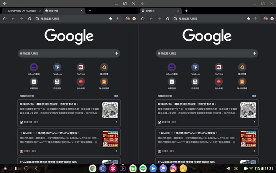The height and width of the screenshot is (173, 276).
Task: Start voice search in the right Google search box
Action: [254, 53]
